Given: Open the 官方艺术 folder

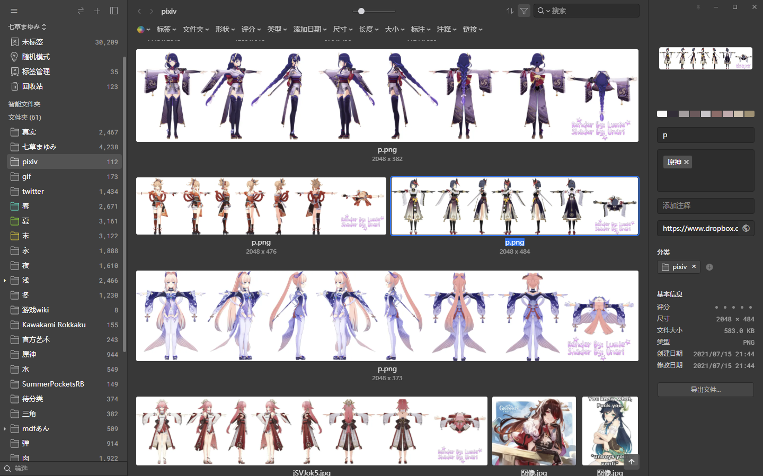Looking at the screenshot, I should point(64,339).
